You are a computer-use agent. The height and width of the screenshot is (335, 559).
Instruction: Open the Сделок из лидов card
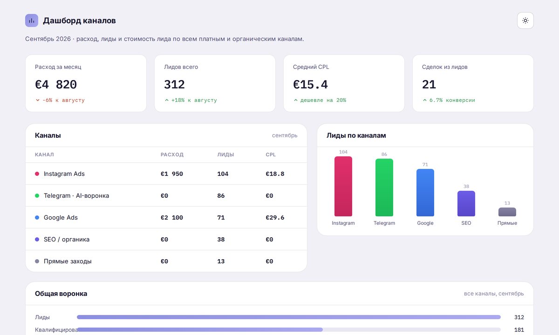(x=473, y=83)
